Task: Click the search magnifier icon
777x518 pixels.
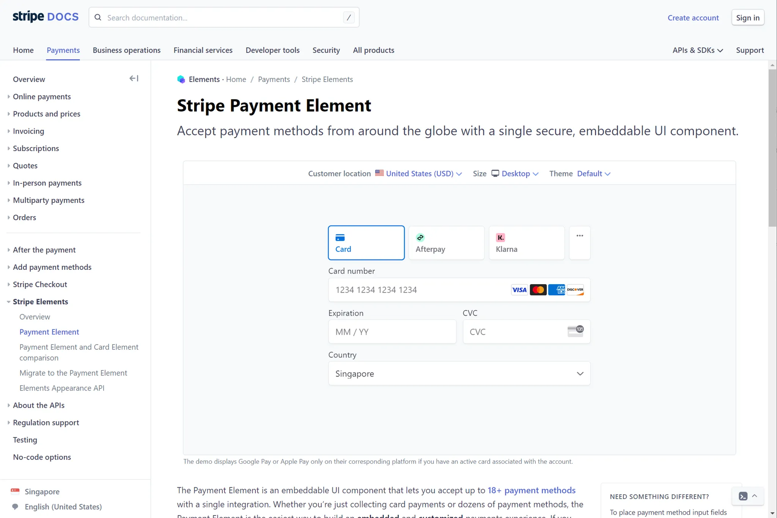Action: pos(98,17)
